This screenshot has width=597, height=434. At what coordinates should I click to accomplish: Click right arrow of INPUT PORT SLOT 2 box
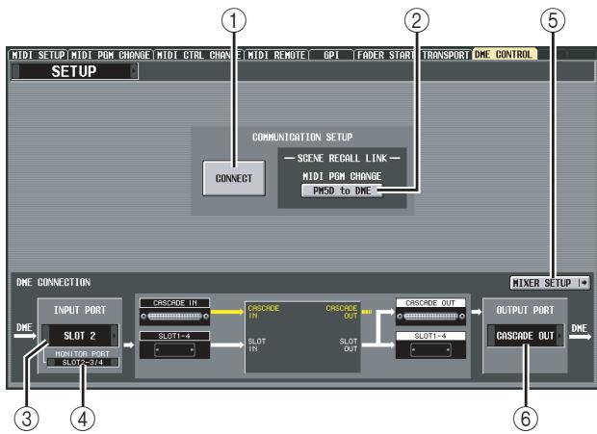tap(115, 336)
